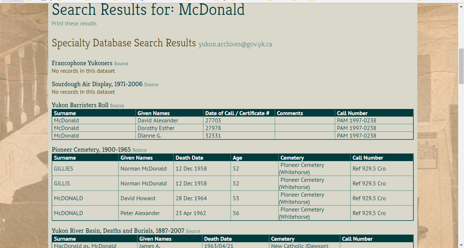Click the Search Results for: McDonald heading
Image resolution: width=464 pixels, height=248 pixels.
148,10
